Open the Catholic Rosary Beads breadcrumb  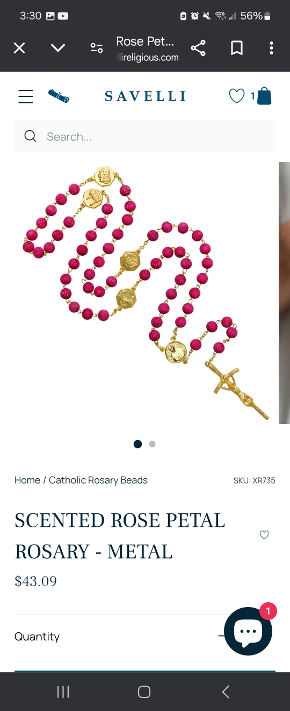tap(98, 480)
